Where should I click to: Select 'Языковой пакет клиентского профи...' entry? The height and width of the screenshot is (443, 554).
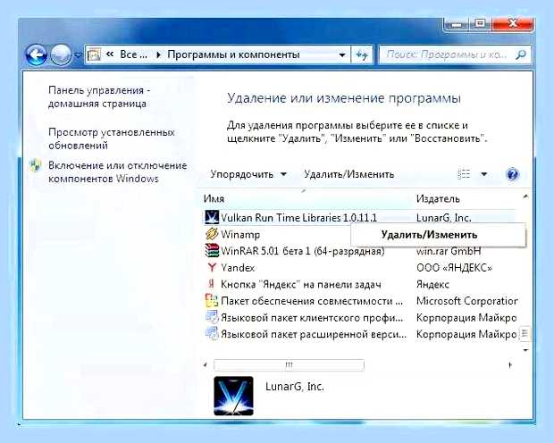(312, 318)
